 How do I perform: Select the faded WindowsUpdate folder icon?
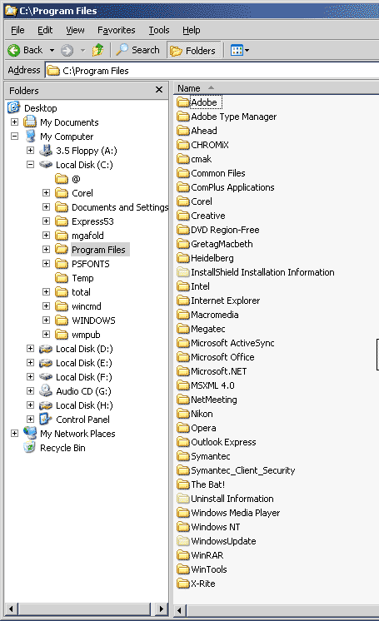point(183,540)
